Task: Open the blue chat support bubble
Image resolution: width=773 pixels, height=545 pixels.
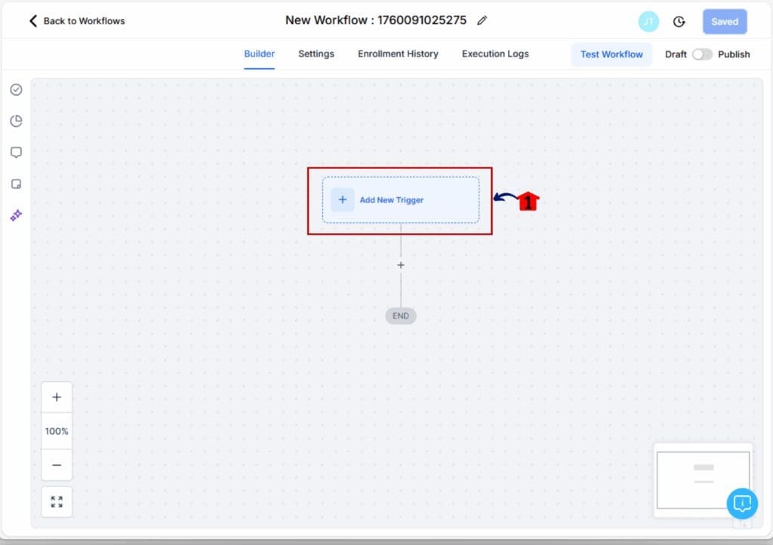Action: click(742, 502)
